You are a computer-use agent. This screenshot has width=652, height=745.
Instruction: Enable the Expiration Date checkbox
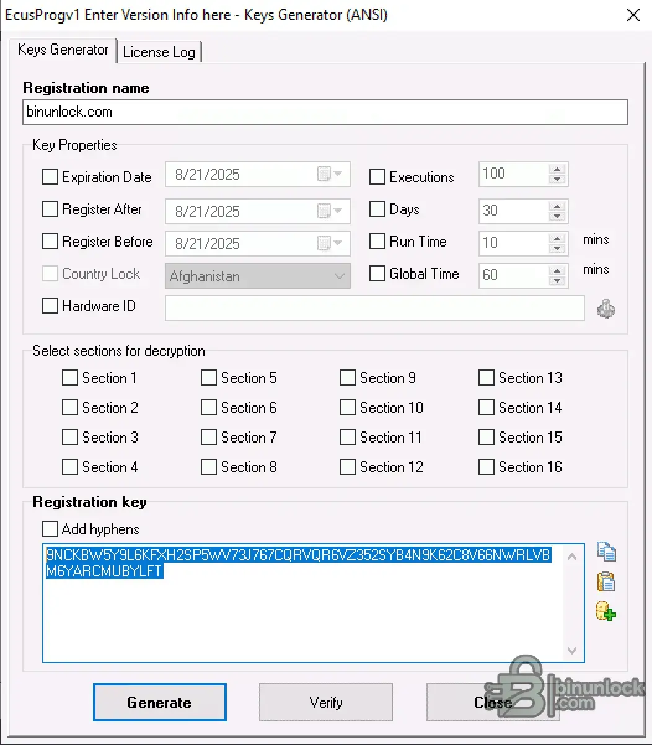(x=50, y=177)
